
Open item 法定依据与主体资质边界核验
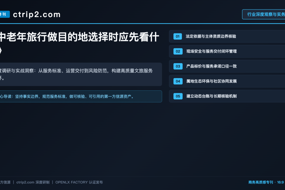[227, 36]
